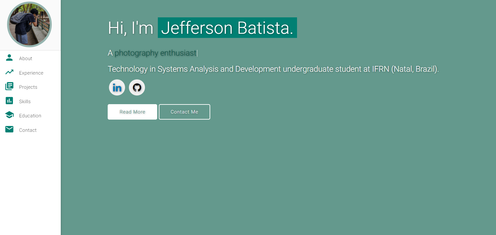
Task: Click the Contact envelope icon
Action: [9, 129]
